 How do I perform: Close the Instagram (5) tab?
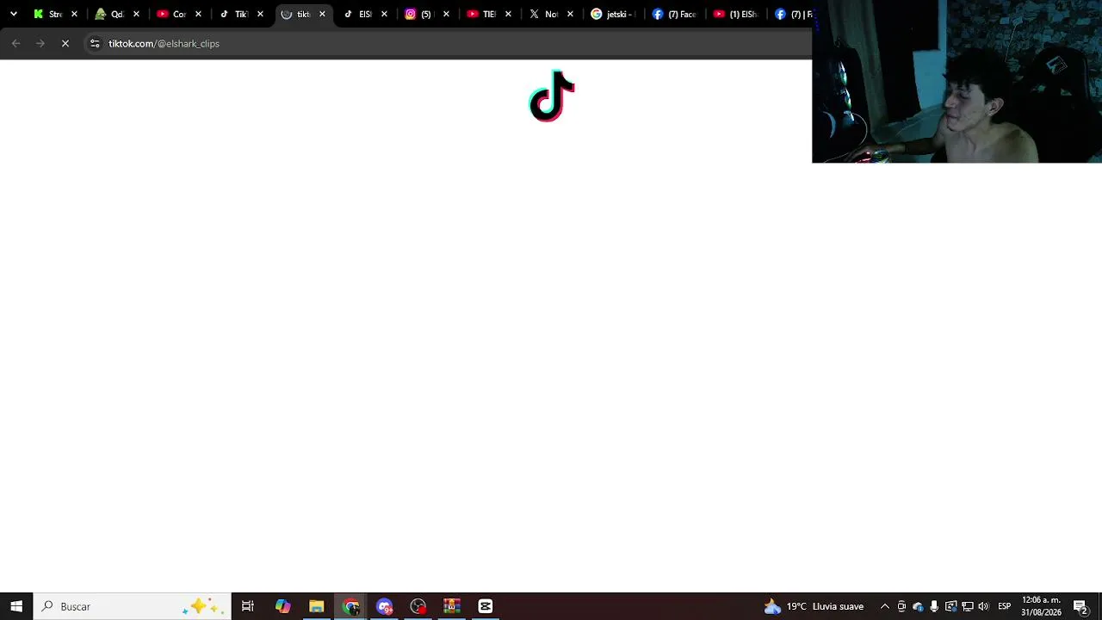[x=446, y=14]
